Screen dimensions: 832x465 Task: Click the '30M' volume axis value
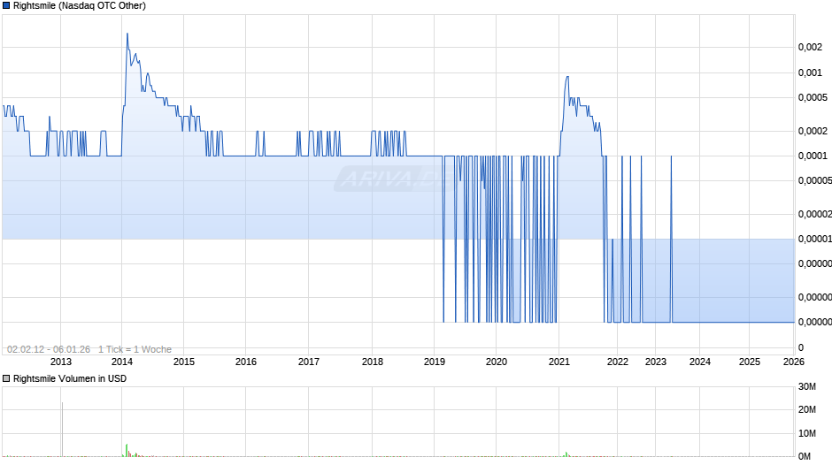tap(807, 386)
